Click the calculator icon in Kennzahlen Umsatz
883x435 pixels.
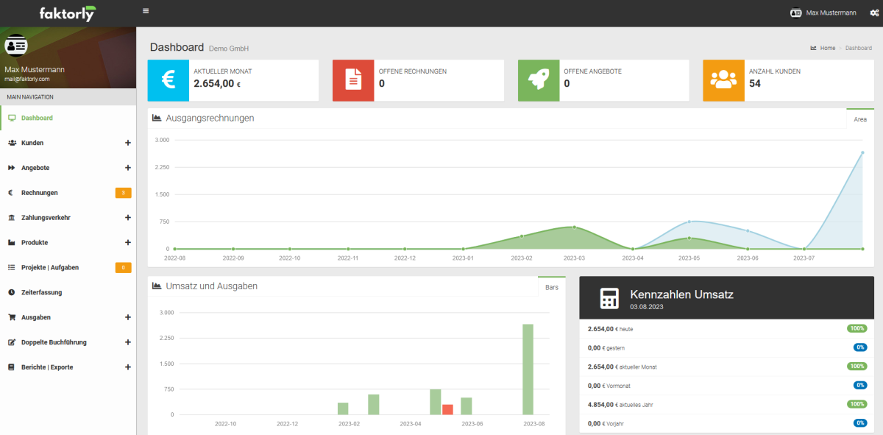[x=609, y=298]
